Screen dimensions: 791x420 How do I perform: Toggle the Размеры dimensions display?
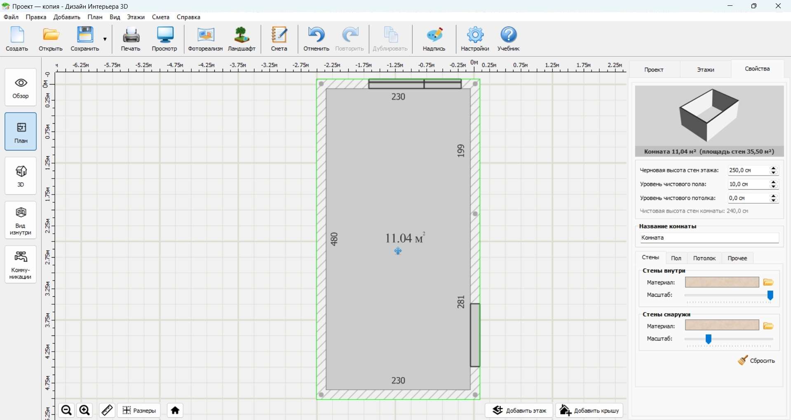tap(139, 411)
